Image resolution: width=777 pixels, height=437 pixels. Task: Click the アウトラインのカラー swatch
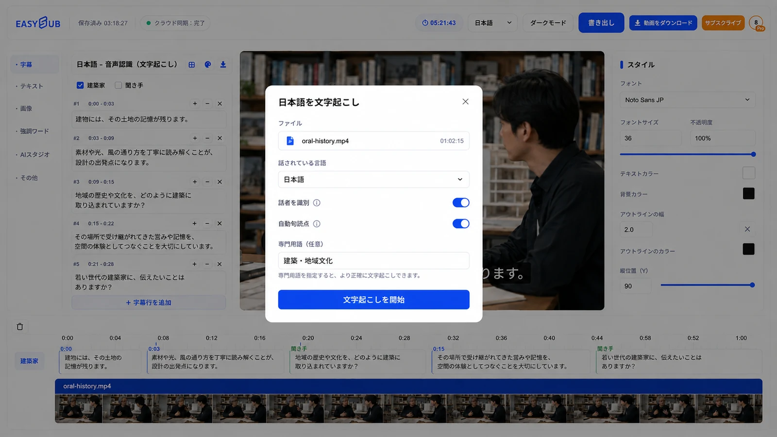click(749, 249)
